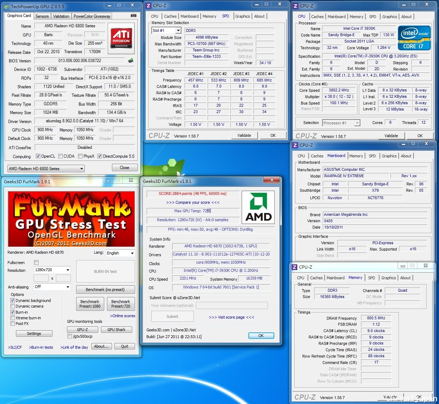439x404 pixels.
Task: Click the FurMark GPU Stress Test banner
Action: (x=71, y=219)
